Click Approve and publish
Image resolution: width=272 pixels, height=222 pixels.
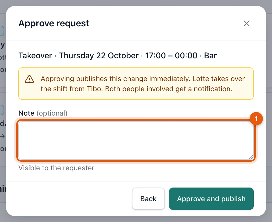pyautogui.click(x=211, y=199)
